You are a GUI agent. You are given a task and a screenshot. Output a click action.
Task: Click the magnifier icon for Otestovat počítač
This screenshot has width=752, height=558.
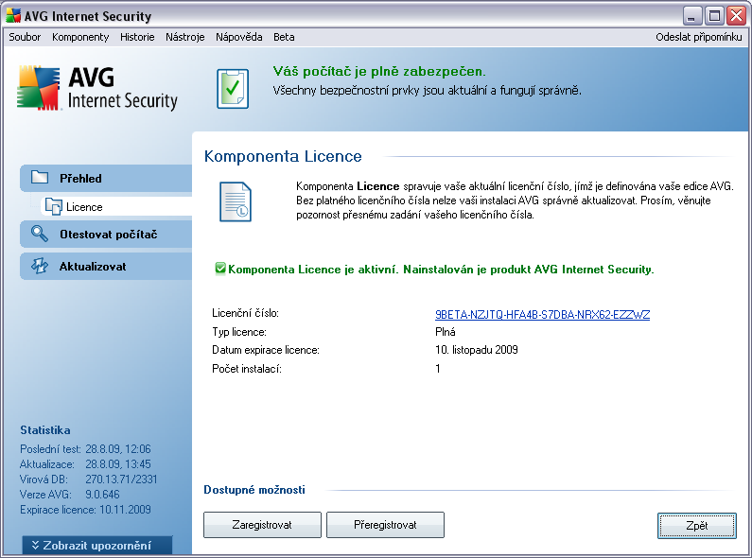coord(40,234)
